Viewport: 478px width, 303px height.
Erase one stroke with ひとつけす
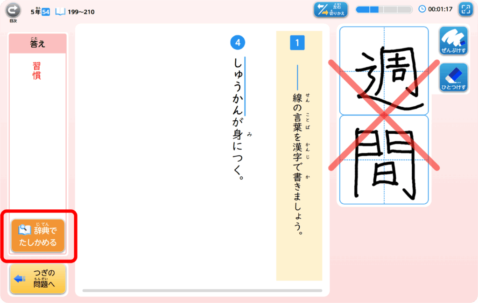pyautogui.click(x=453, y=77)
